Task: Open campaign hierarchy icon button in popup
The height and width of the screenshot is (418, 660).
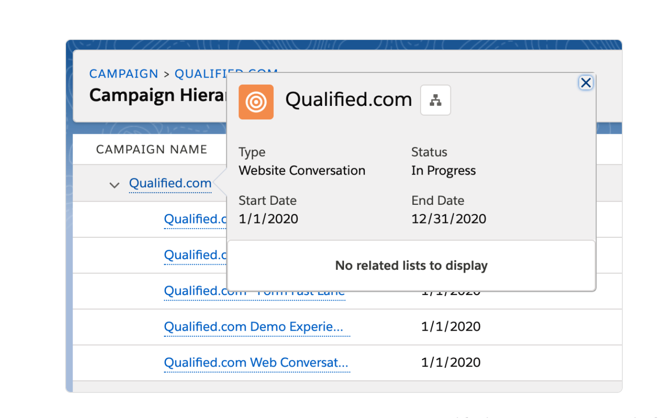Action: click(436, 100)
